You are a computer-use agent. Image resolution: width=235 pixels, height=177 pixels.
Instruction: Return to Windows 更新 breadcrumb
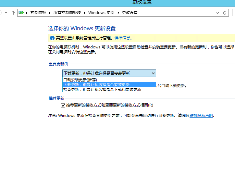[x=101, y=13]
